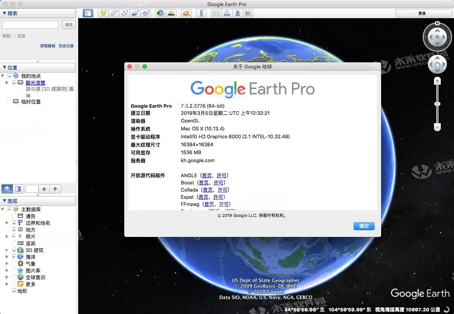Toggle the sunlight across landscape icon
Screen dimensions: 454x314
pyautogui.click(x=171, y=13)
